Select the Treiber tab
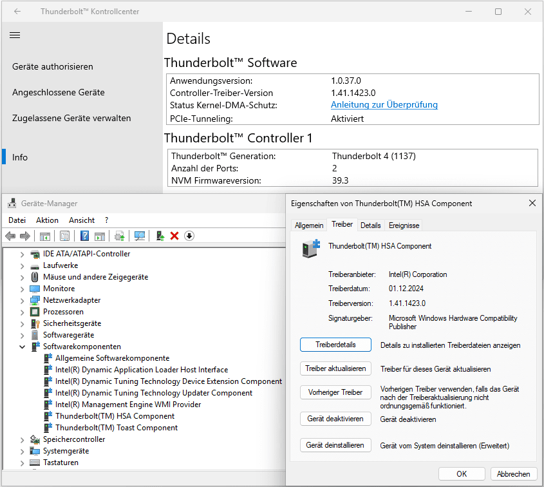 pyautogui.click(x=342, y=224)
